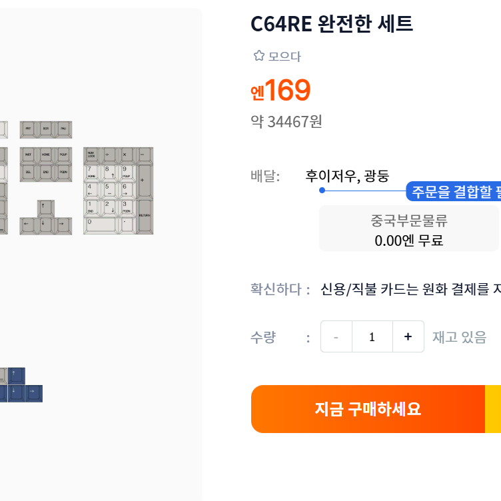Click the 약 34467원 converted price
This screenshot has width=501, height=501.
pos(286,122)
